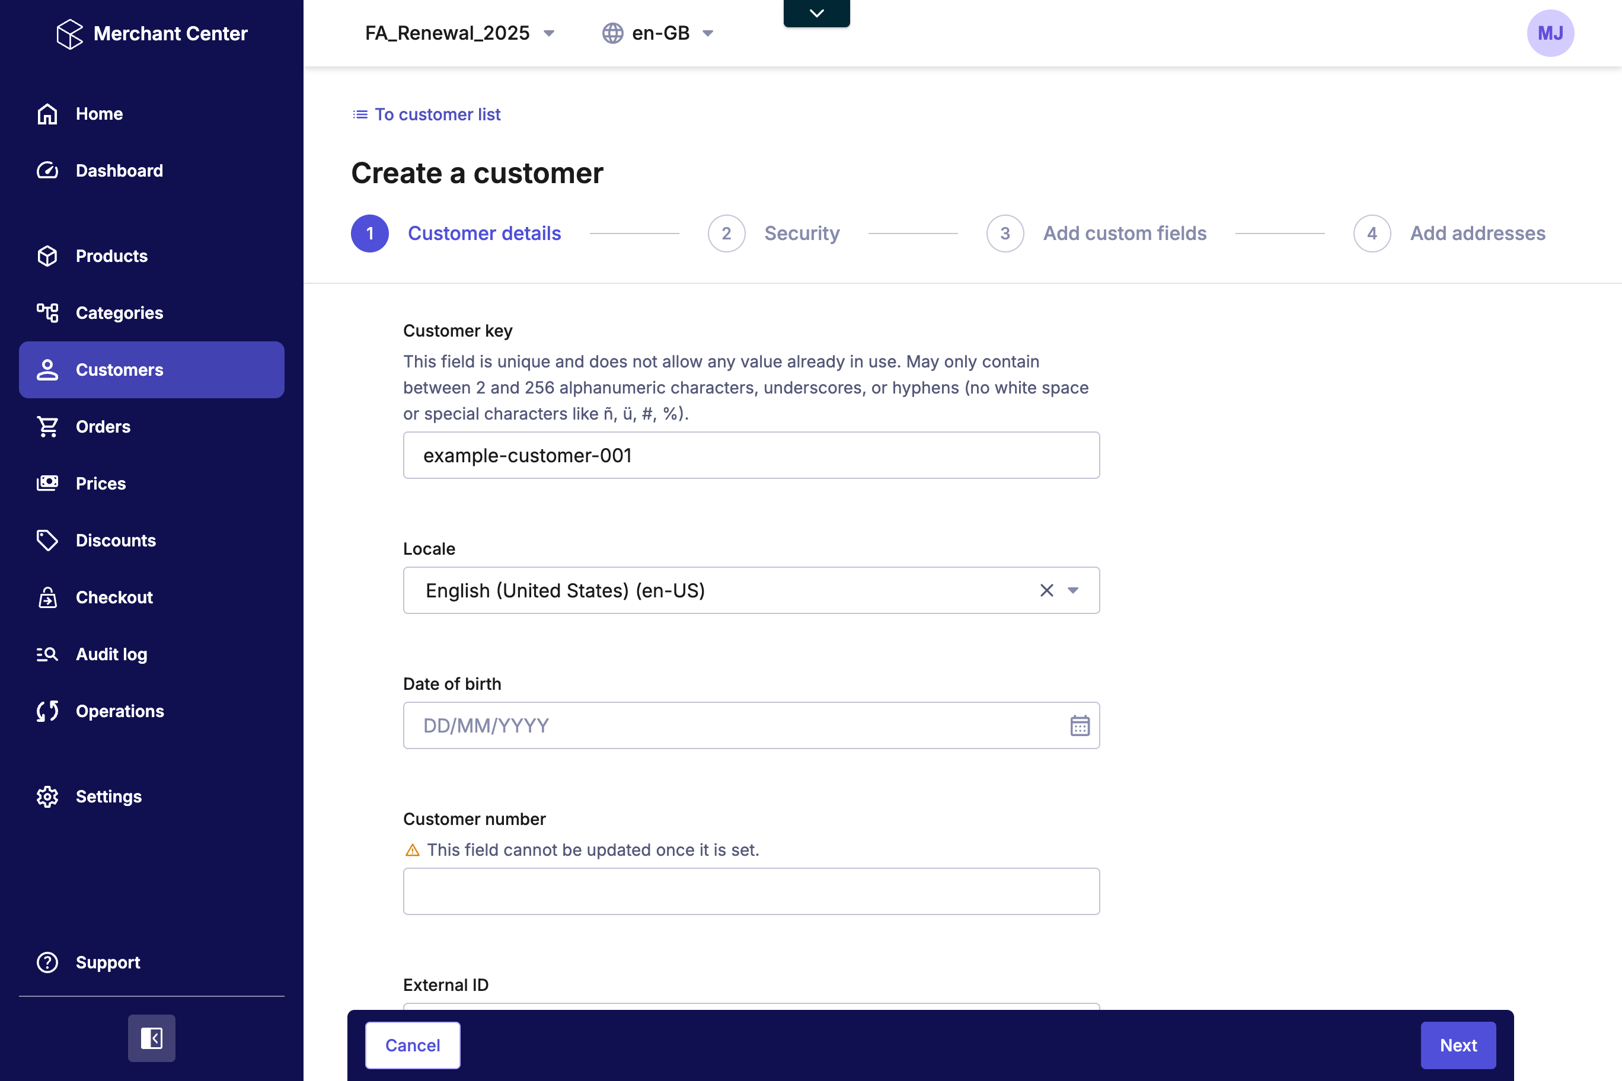Screen dimensions: 1622x1081
Task: Open the Support help icon
Action: (x=47, y=962)
